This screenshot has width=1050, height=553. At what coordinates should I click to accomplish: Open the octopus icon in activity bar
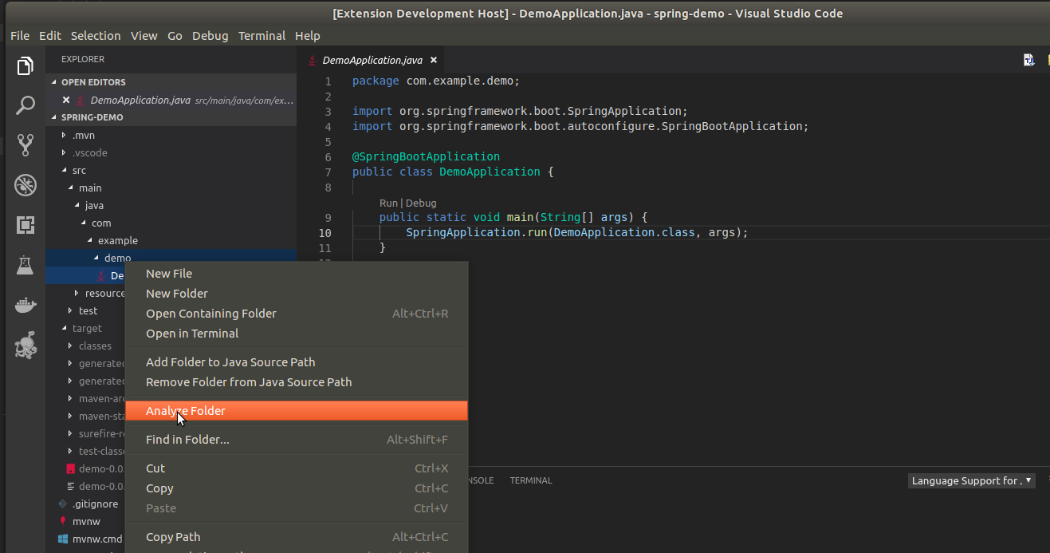[26, 346]
